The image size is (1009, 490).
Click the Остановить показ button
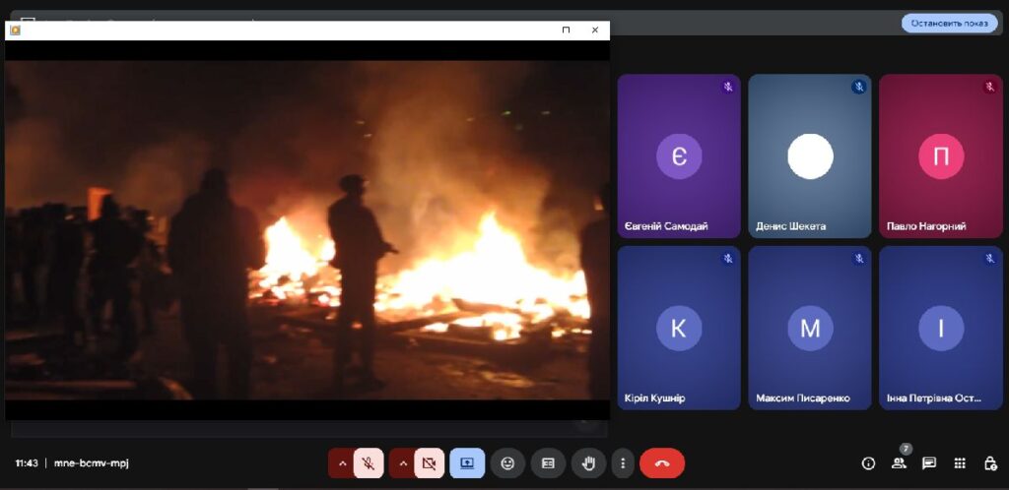pos(949,23)
